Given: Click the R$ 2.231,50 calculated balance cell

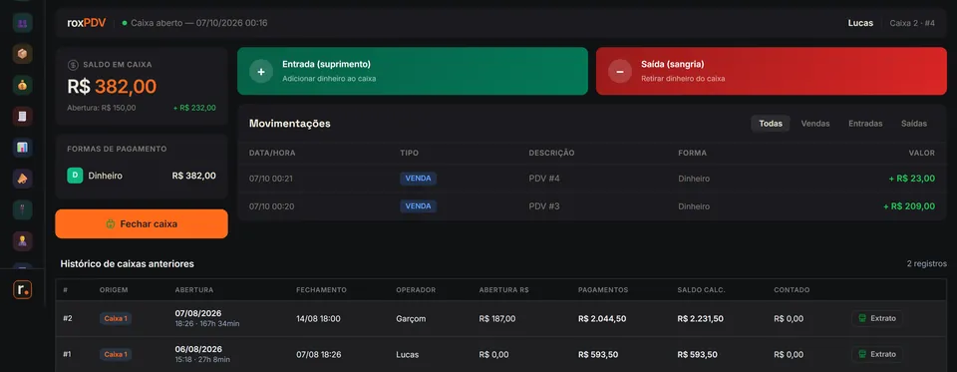Looking at the screenshot, I should coord(701,318).
